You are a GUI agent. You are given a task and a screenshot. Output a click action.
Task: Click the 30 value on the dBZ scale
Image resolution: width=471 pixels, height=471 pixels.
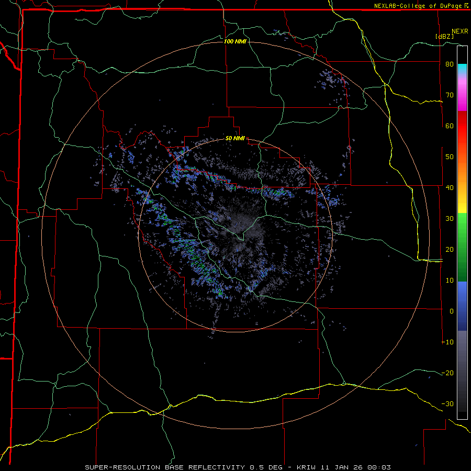(x=450, y=219)
